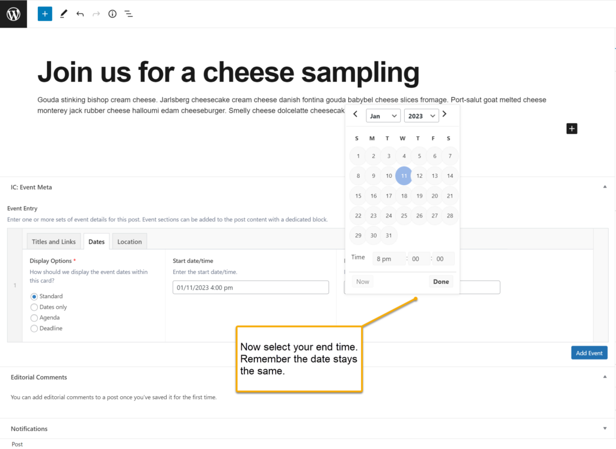Open the Jan month dropdown
The image size is (616, 449).
(383, 116)
